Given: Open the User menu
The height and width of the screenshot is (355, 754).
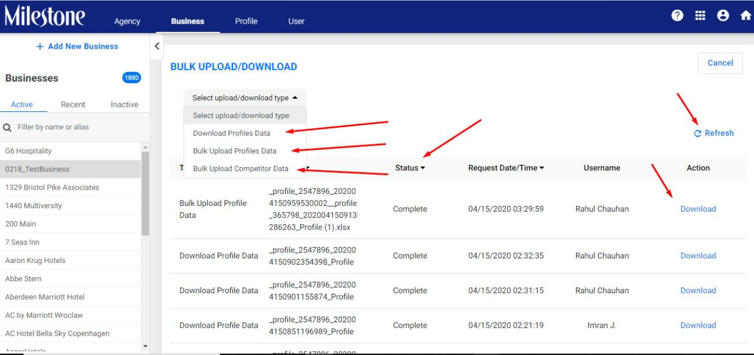Looking at the screenshot, I should point(296,21).
